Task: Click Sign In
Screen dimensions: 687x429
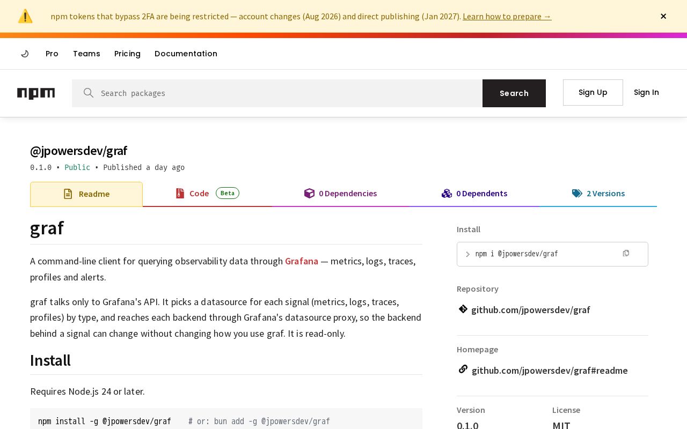Action: pos(646,92)
